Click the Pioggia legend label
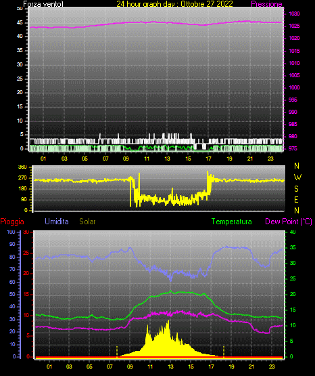The height and width of the screenshot is (376, 315). point(12,222)
